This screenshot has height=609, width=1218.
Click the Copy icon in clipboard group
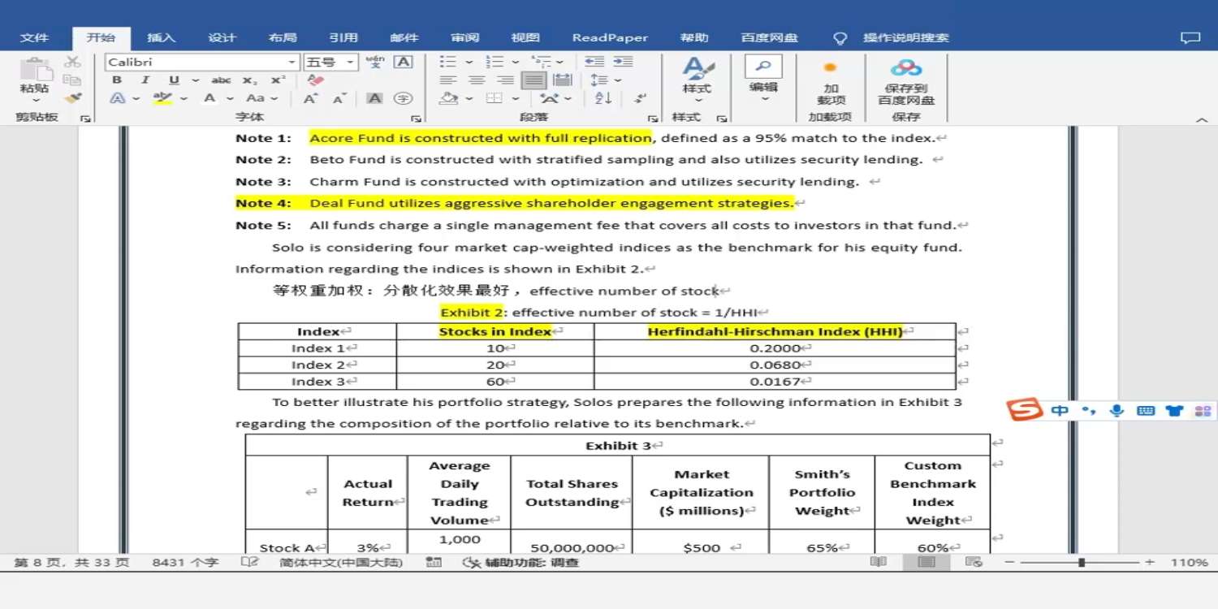[x=73, y=80]
